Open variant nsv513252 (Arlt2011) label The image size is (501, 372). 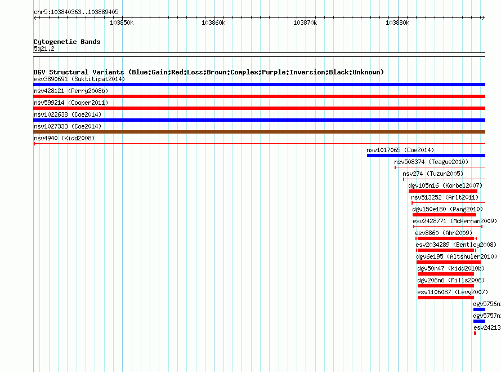[445, 197]
